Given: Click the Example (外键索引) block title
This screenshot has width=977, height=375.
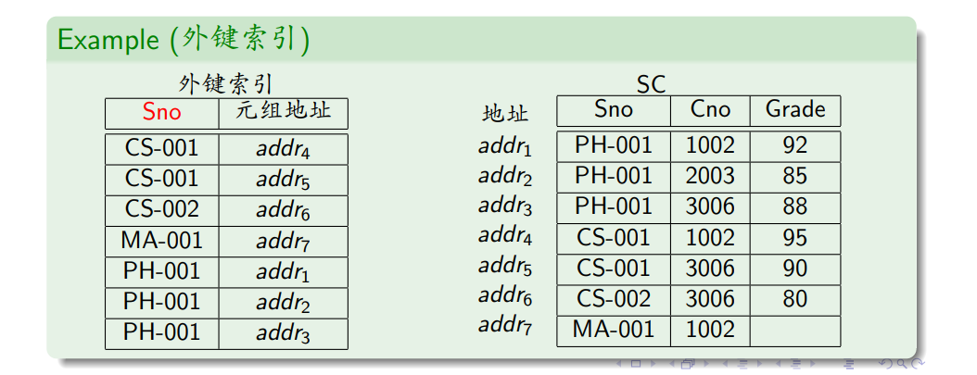Looking at the screenshot, I should click(x=184, y=40).
